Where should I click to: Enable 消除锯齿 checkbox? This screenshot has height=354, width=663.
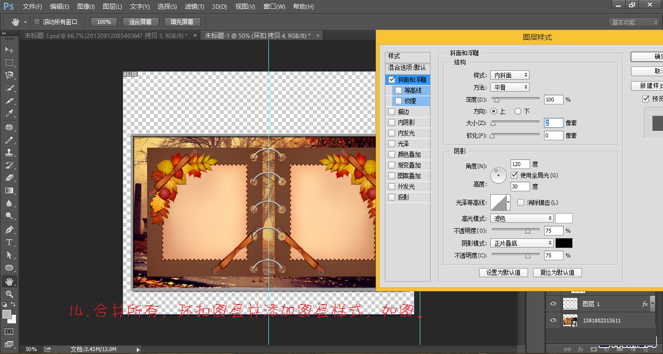(521, 202)
